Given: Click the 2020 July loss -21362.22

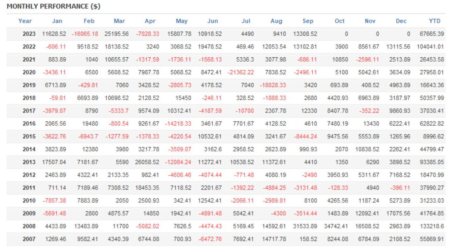Looking at the screenshot, I should click(241, 72).
